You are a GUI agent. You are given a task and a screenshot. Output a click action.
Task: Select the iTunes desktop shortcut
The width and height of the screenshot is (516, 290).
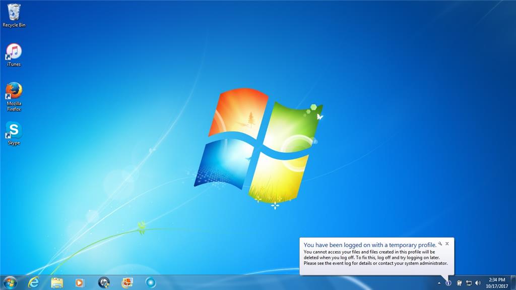pos(14,55)
